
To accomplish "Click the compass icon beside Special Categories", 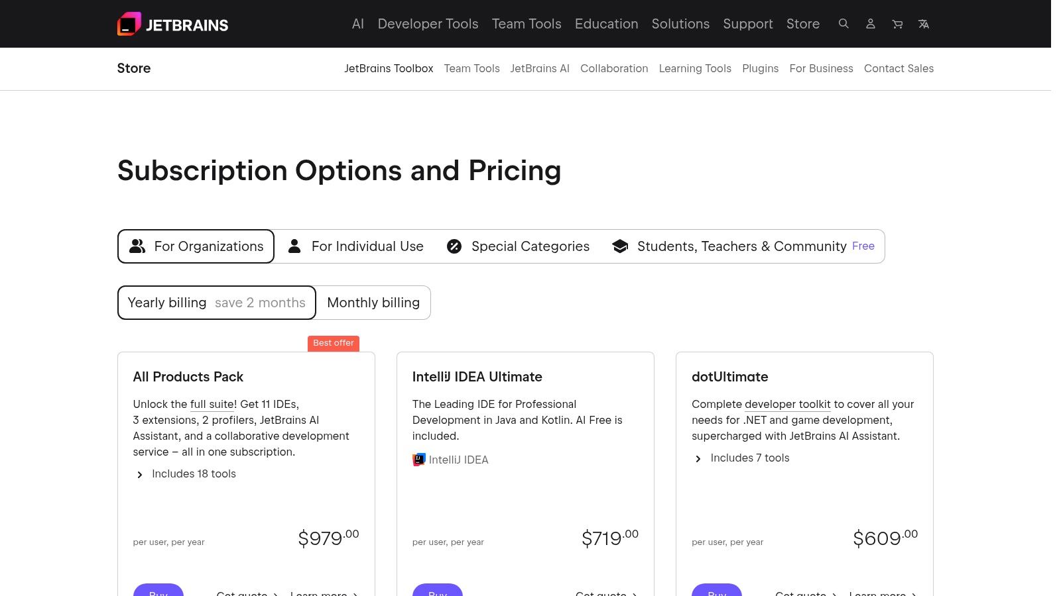I will (454, 246).
